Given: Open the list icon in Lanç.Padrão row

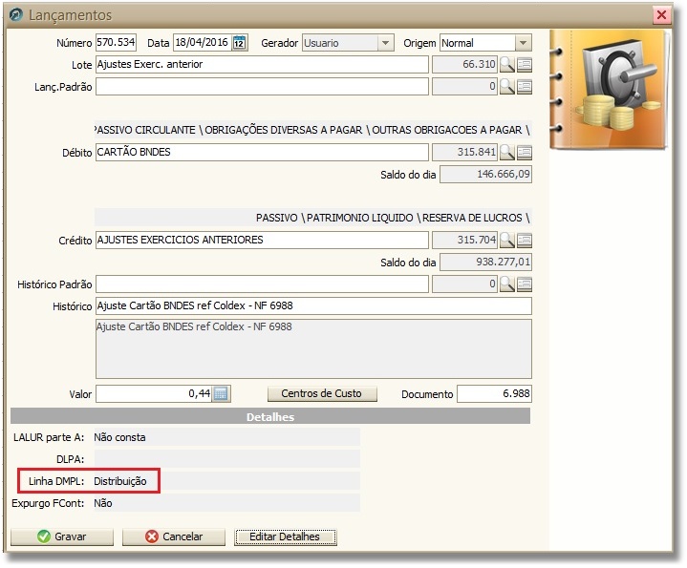Looking at the screenshot, I should [x=525, y=86].
